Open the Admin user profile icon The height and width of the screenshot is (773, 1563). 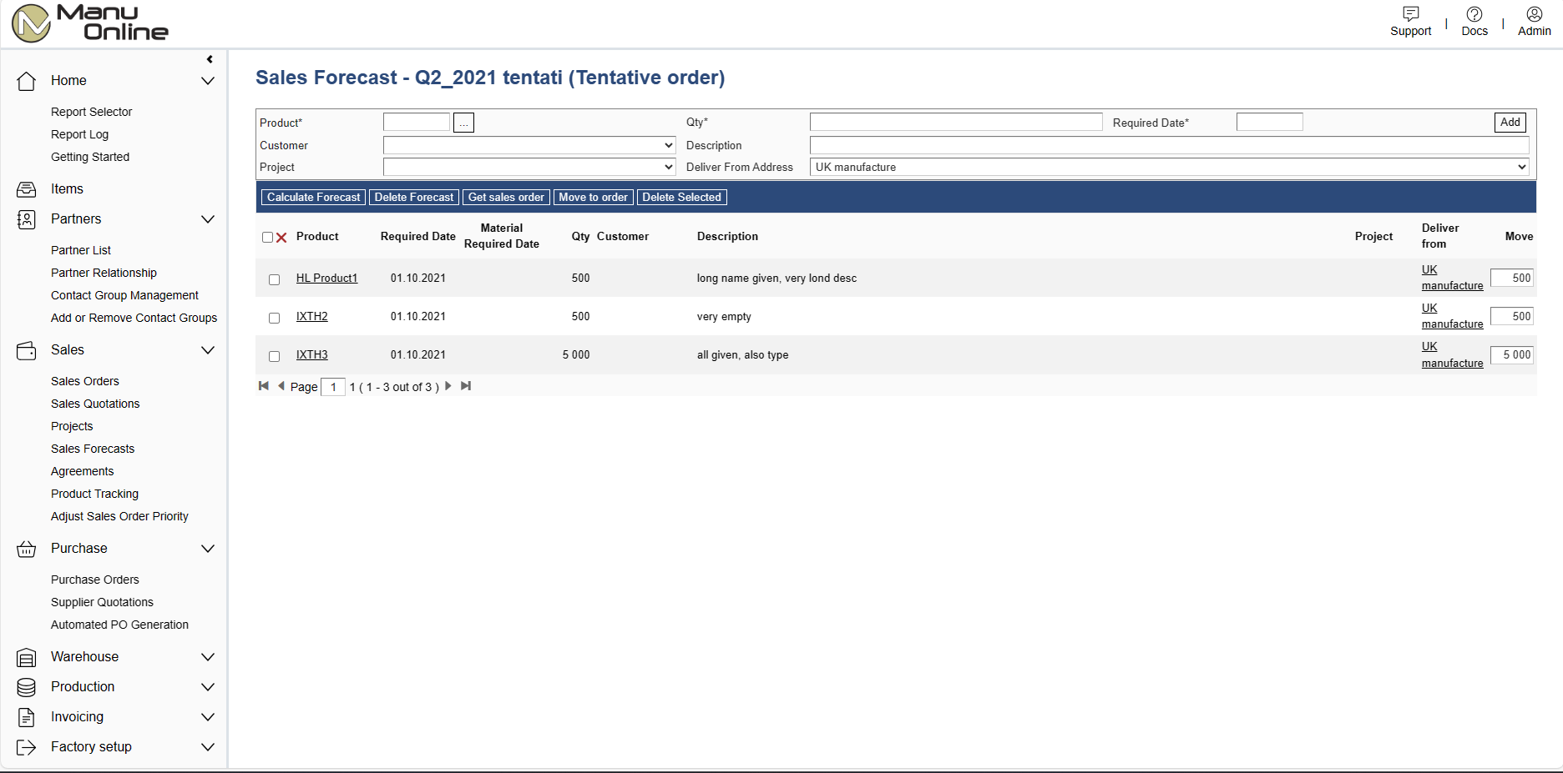click(1534, 14)
